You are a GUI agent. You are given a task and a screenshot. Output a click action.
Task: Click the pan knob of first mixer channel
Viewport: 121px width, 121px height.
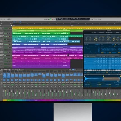pos(5,86)
